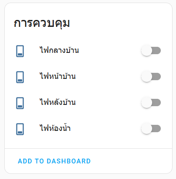Enable the ไฟหน้าบ้าน switch
Screen dimensions: 176x179
pos(151,77)
